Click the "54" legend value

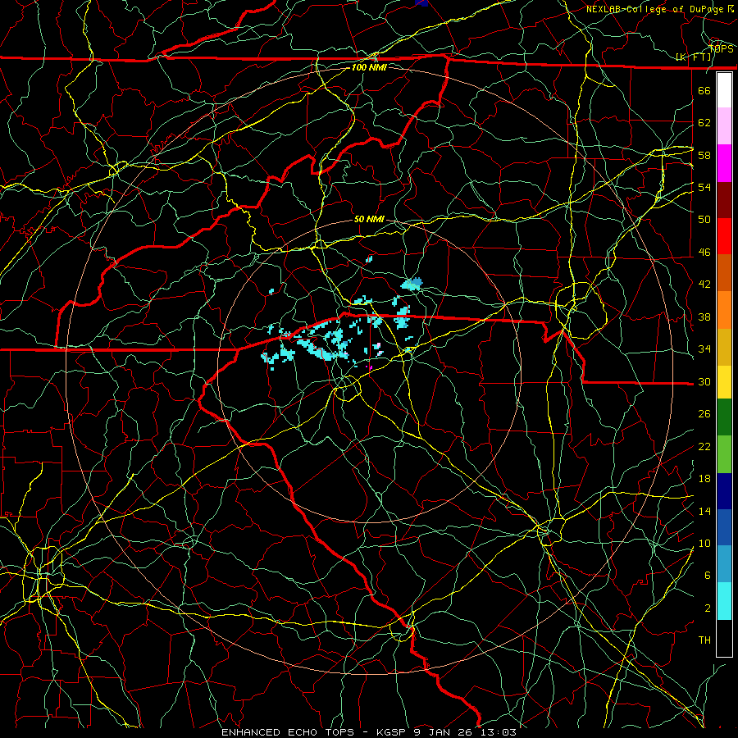point(704,187)
